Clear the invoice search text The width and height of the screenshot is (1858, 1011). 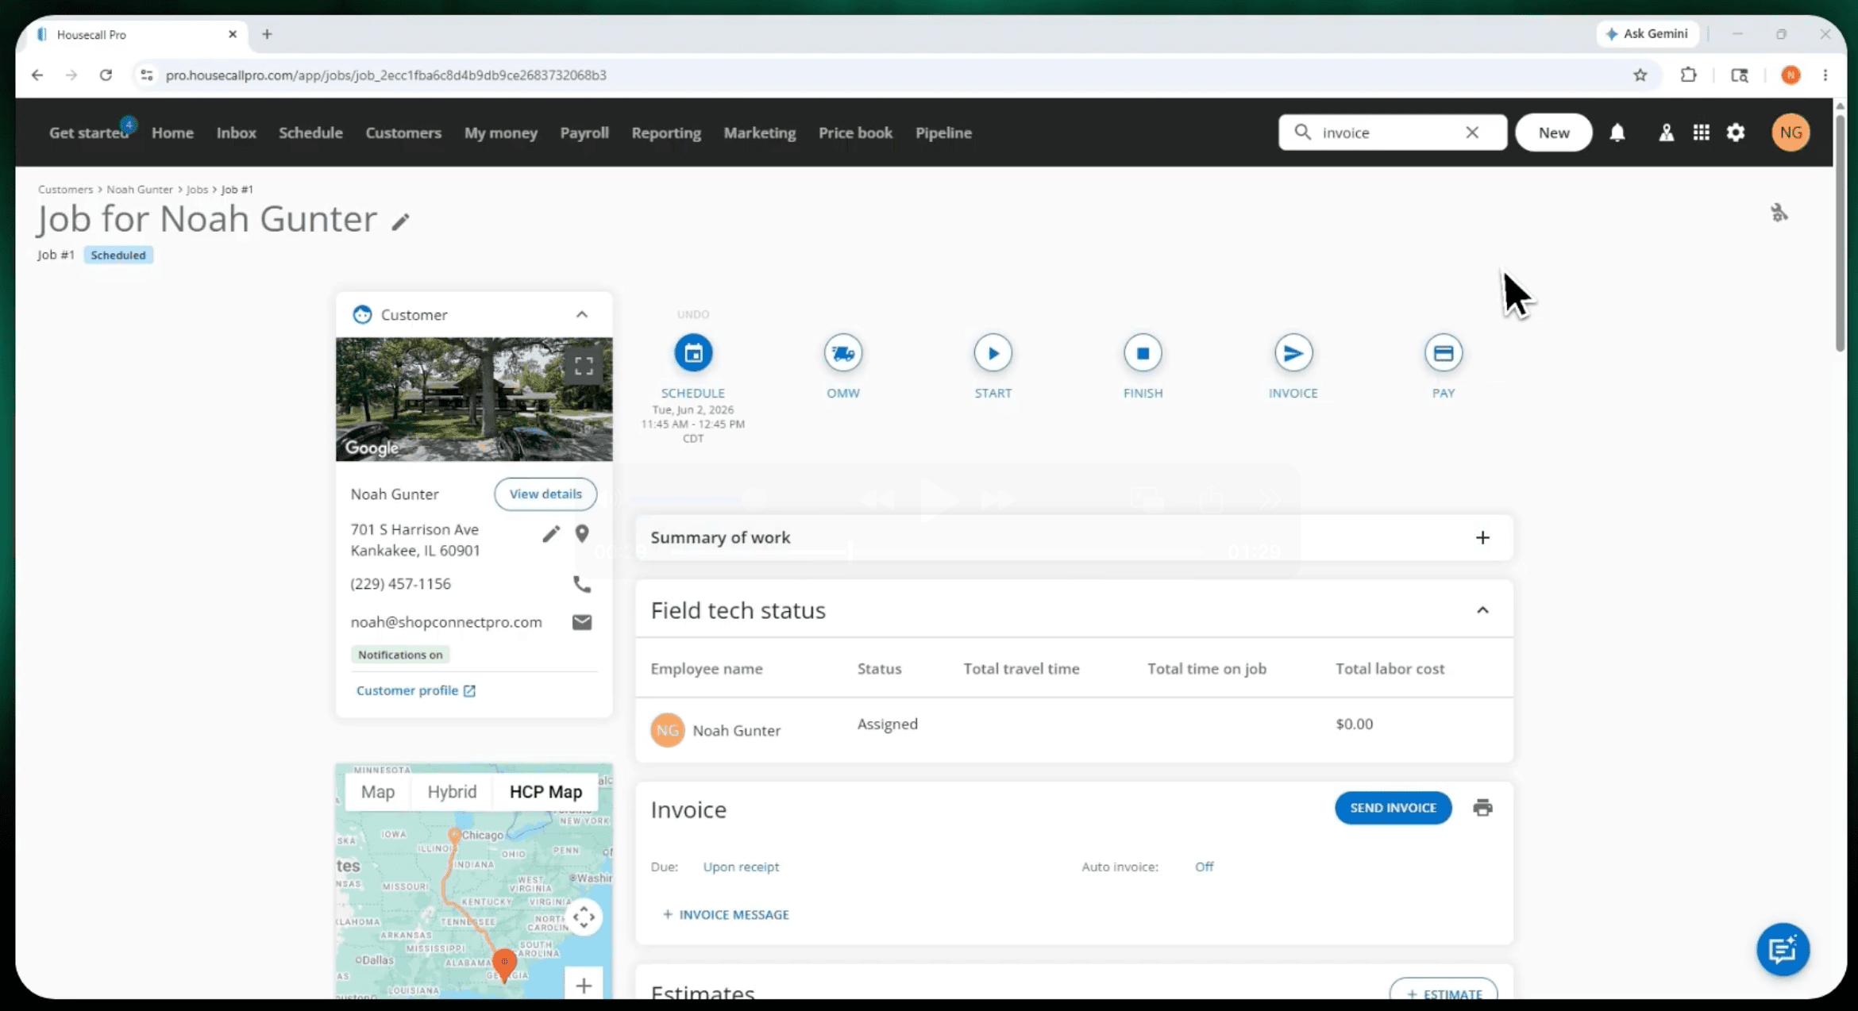[1472, 133]
